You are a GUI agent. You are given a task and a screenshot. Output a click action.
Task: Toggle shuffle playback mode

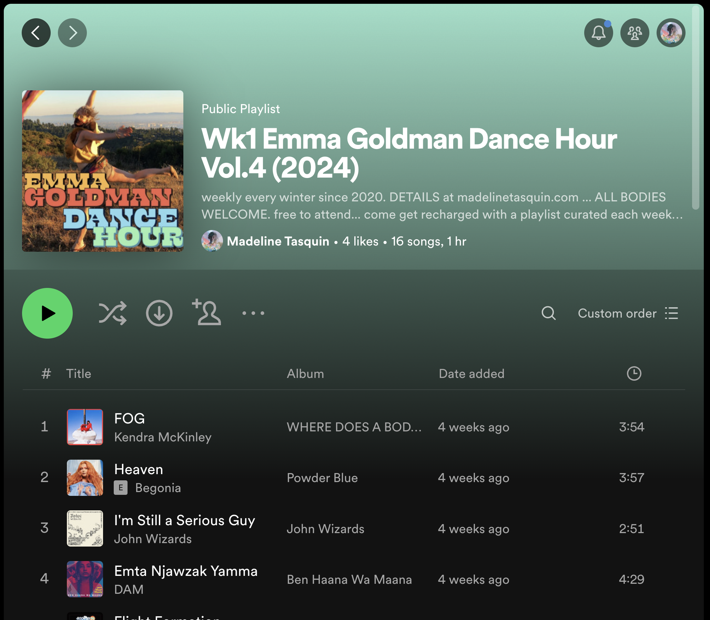[x=113, y=313]
